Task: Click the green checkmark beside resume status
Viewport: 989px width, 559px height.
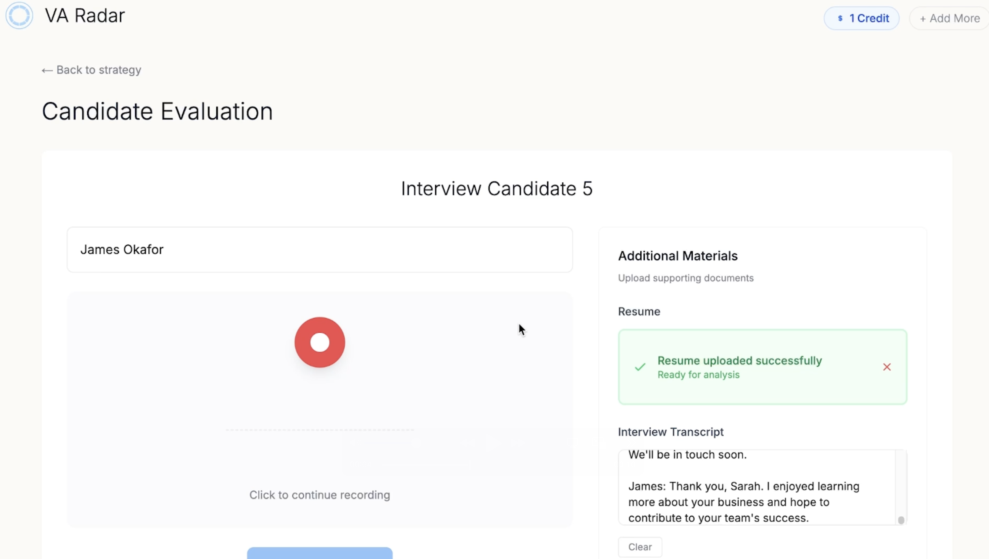Action: pos(640,367)
